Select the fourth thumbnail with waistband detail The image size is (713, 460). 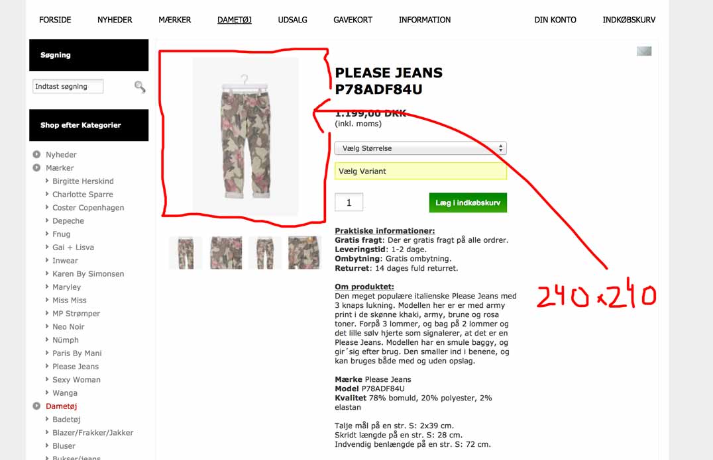[x=305, y=253]
